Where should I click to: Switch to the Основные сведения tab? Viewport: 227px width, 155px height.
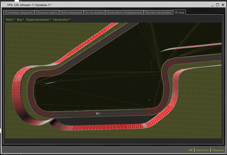click(x=19, y=12)
